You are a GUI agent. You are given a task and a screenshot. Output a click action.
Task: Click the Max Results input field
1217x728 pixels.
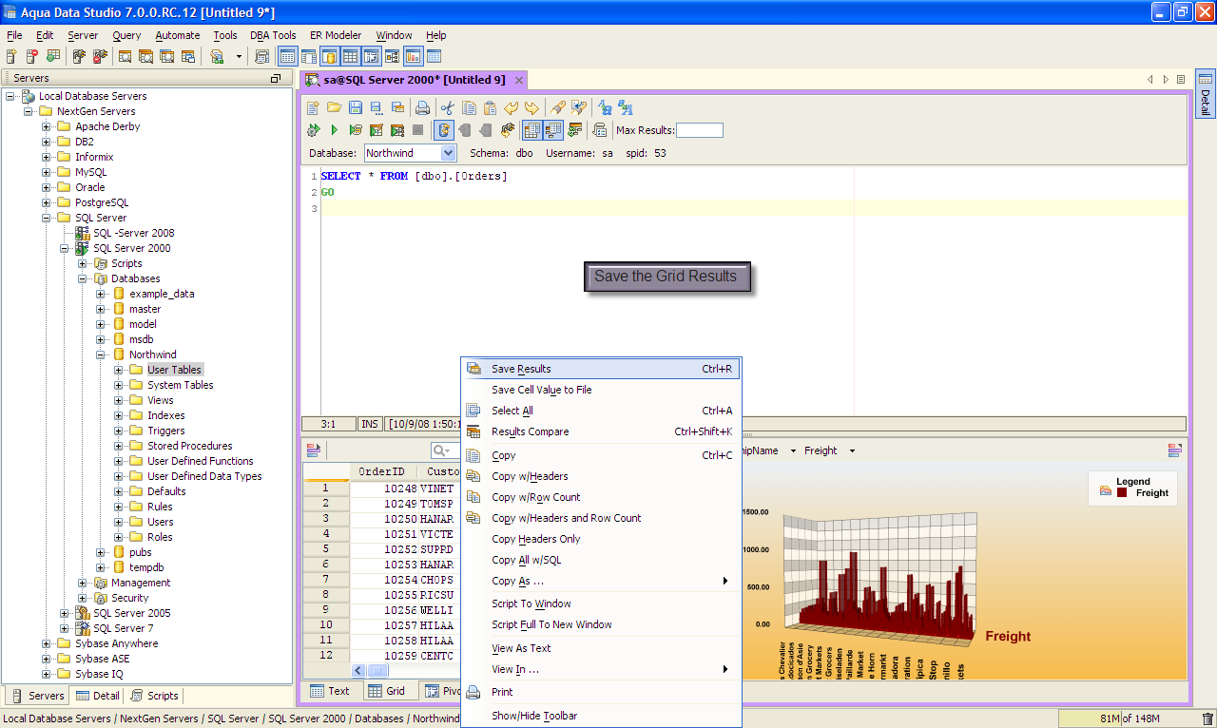(x=699, y=130)
